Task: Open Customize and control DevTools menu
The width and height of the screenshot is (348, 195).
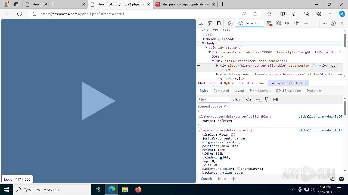Action: coord(325,23)
